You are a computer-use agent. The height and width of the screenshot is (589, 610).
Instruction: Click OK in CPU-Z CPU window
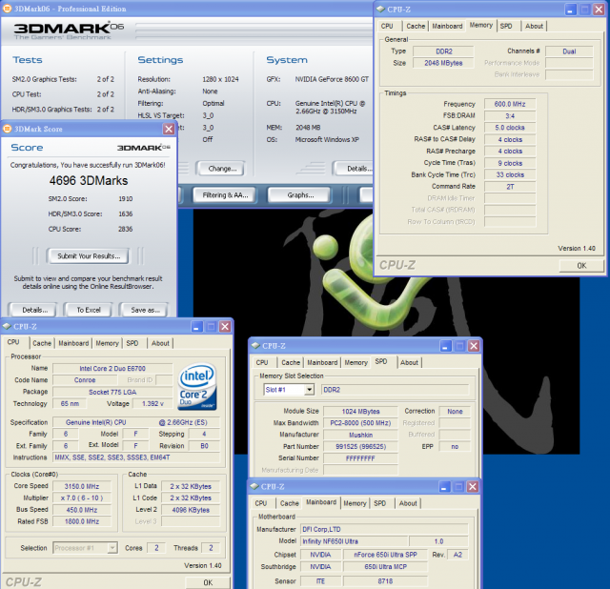(208, 582)
